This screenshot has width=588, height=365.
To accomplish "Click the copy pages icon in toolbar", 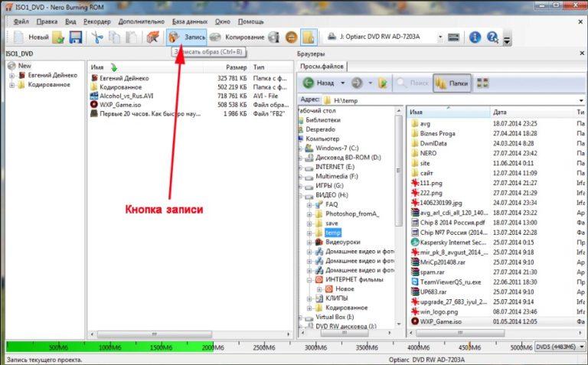I will 114,37.
